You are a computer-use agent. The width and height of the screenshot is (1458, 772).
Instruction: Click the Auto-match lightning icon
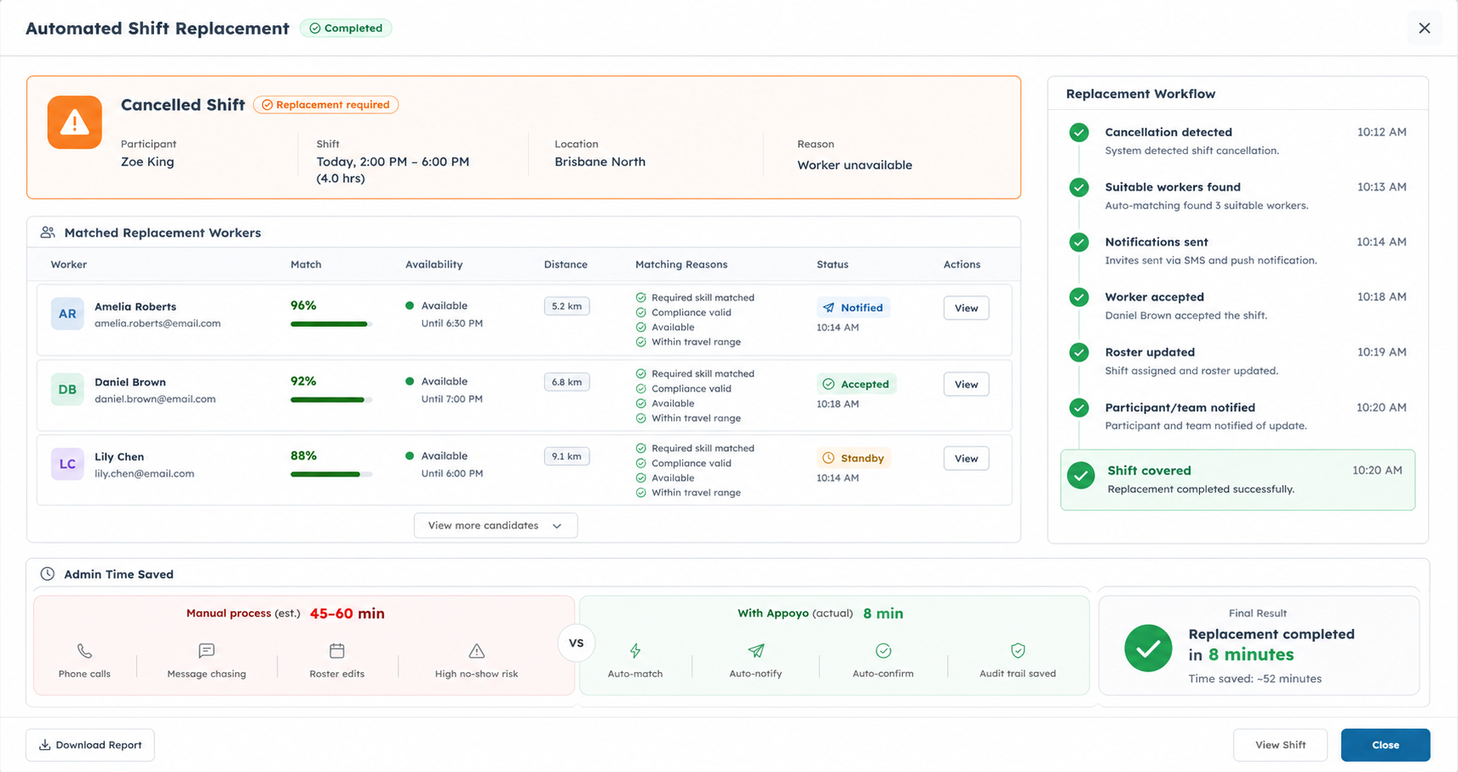[635, 651]
